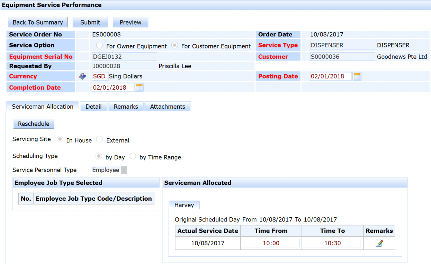Image resolution: width=431 pixels, height=264 pixels.
Task: Go to the Attachments tab
Action: pyautogui.click(x=168, y=107)
